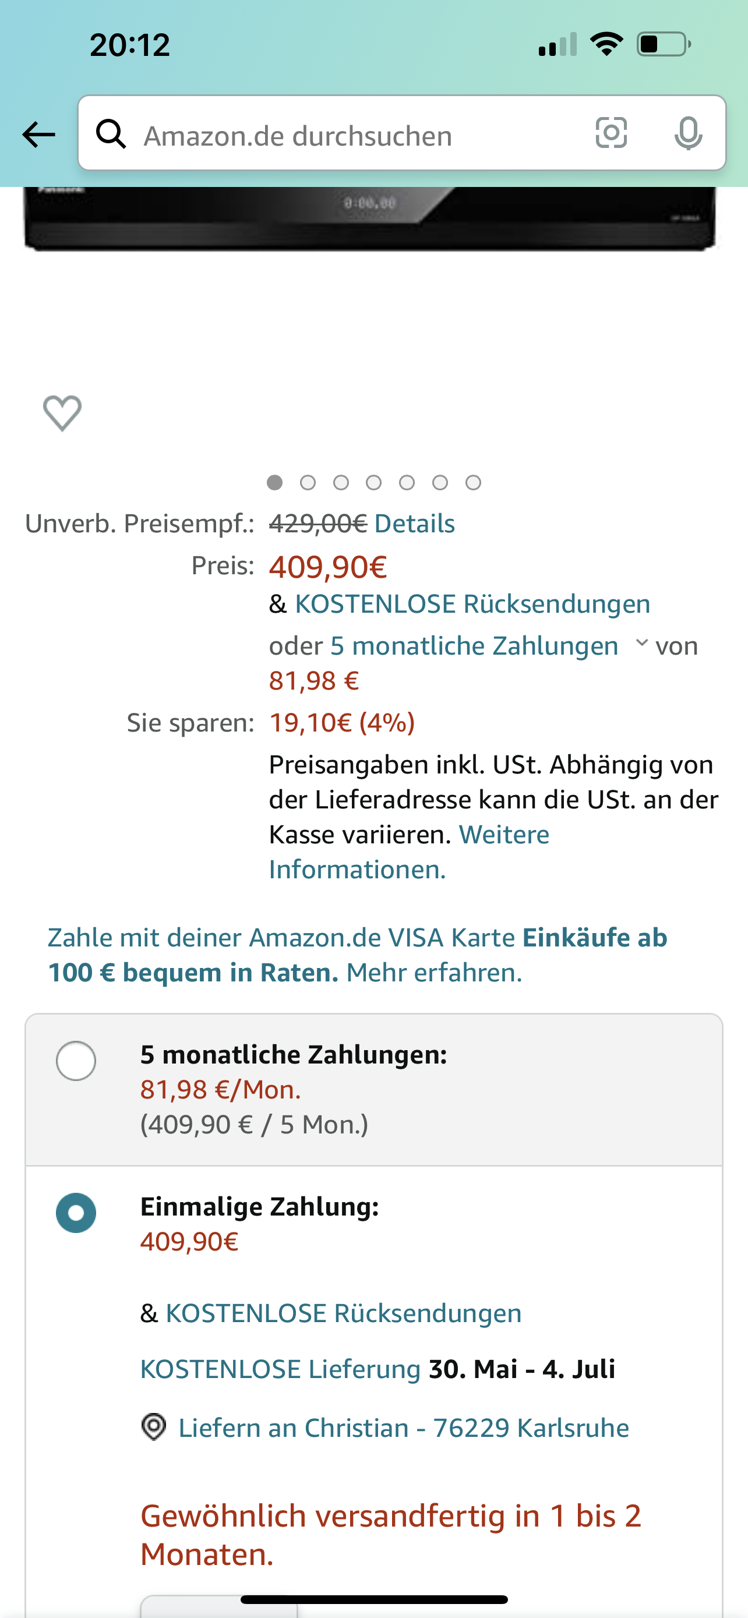Tap the battery status icon
The image size is (748, 1618).
coord(664,45)
